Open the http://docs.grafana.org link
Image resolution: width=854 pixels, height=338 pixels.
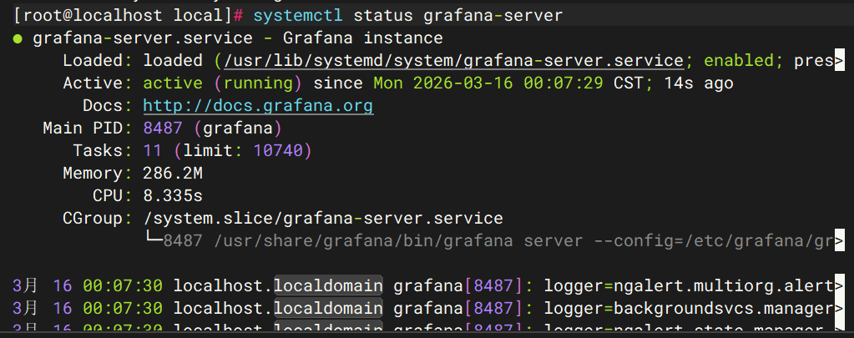point(258,106)
